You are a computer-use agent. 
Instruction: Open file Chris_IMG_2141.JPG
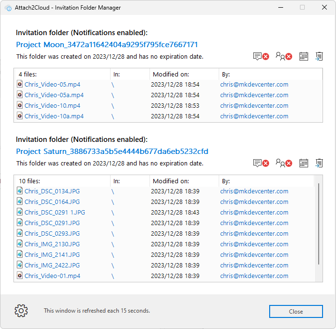coord(52,255)
